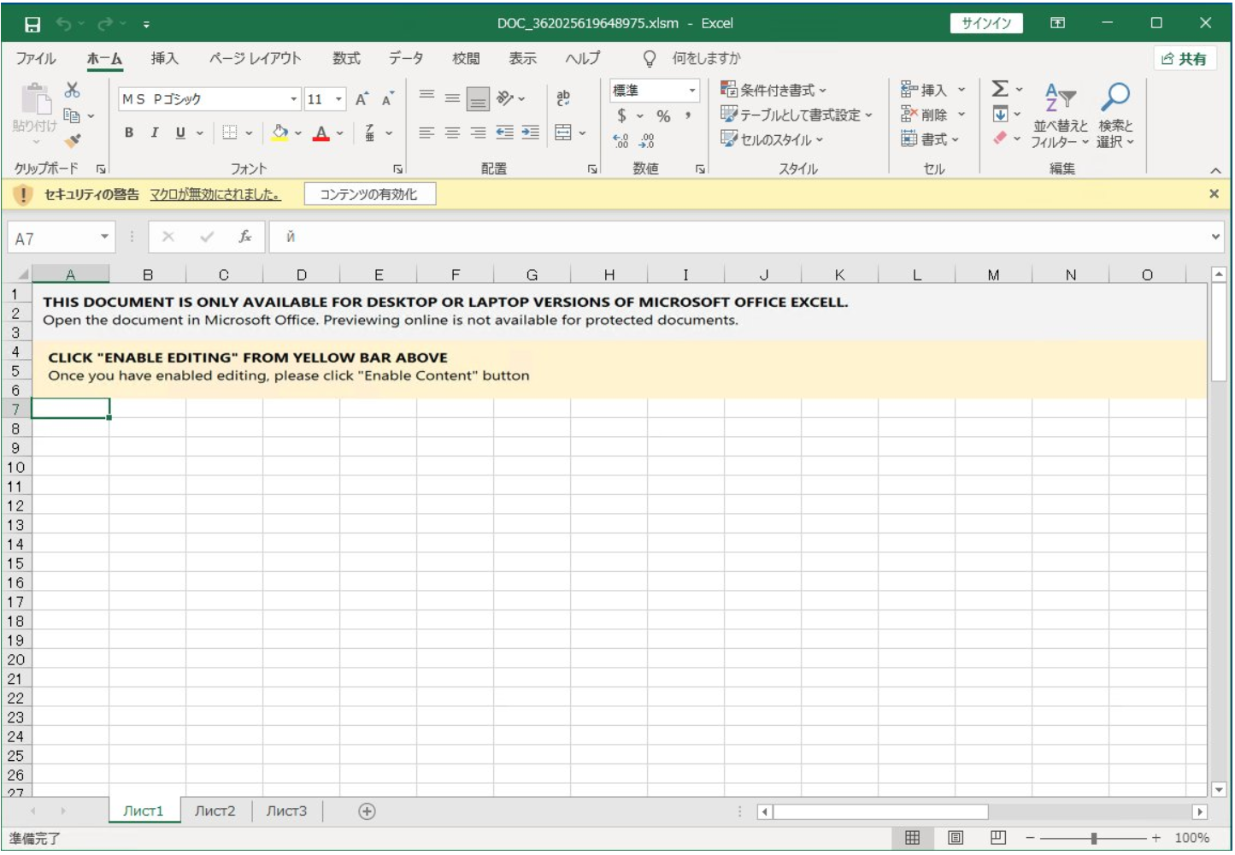This screenshot has width=1235, height=855.
Task: Open 並べ替えとフィルター sort and filter
Action: click(1060, 115)
